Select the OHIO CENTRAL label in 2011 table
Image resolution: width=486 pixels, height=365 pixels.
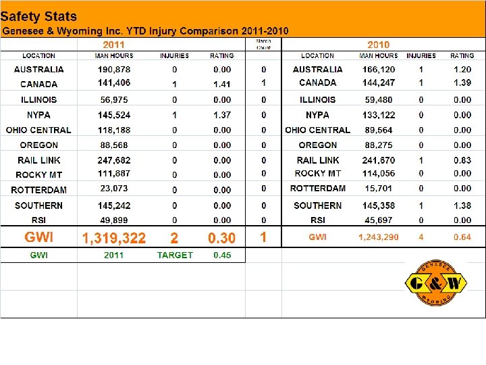click(x=38, y=130)
